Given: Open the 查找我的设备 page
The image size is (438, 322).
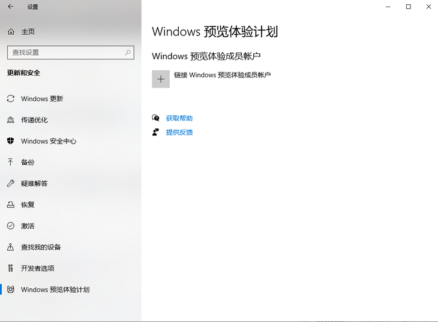Looking at the screenshot, I should tap(71, 247).
